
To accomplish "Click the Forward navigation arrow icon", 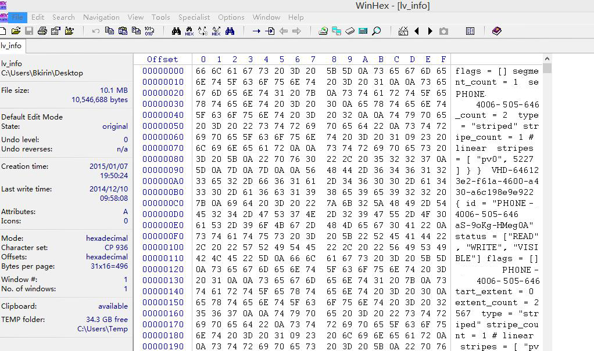I will (296, 31).
